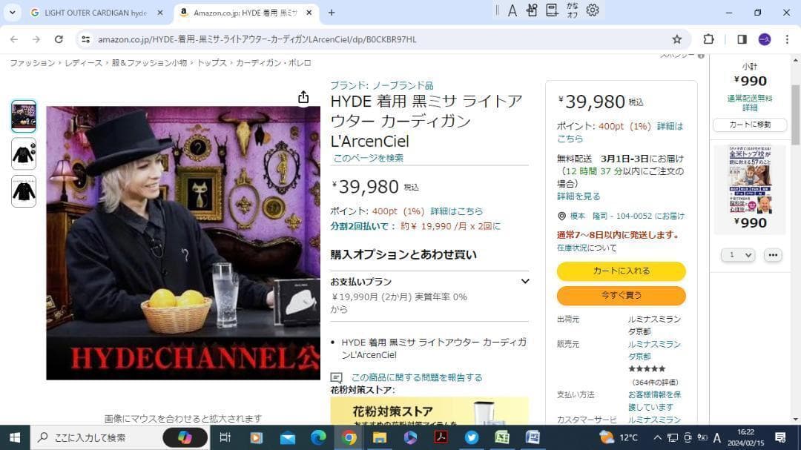801x450 pixels.
Task: Bookmark this page with the star icon
Action: [676, 39]
